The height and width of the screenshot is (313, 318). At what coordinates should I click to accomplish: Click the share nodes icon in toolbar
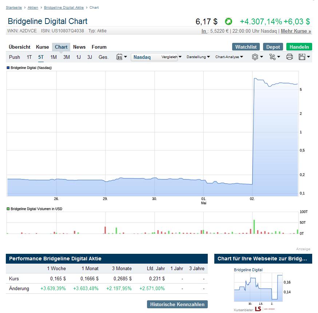tap(272, 57)
